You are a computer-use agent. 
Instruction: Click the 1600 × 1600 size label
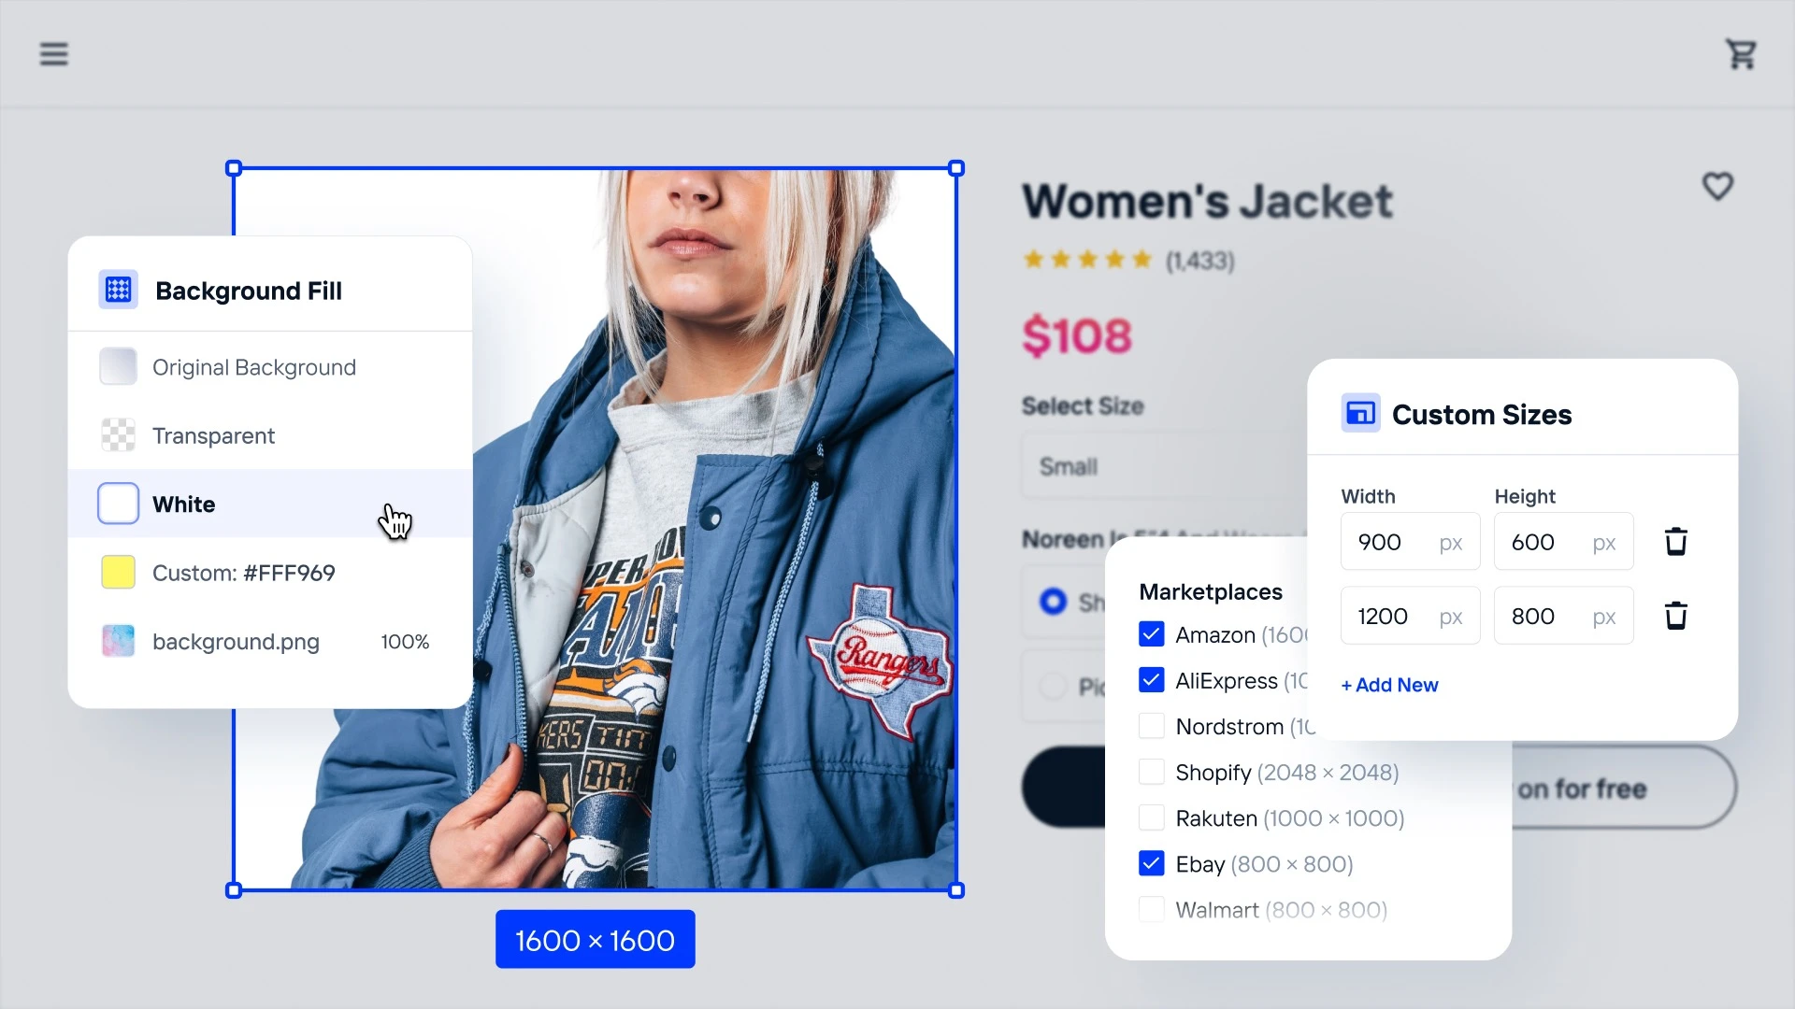point(596,939)
